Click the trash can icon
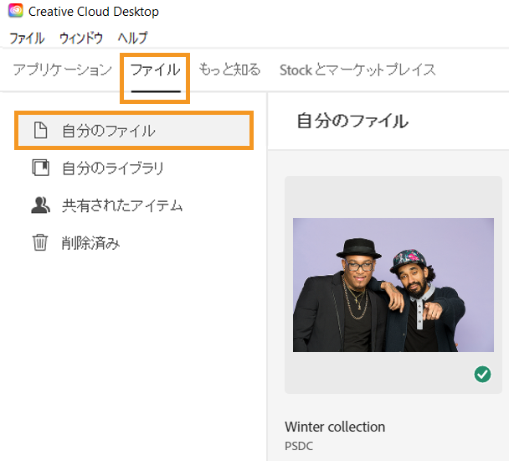The height and width of the screenshot is (461, 509). coord(40,242)
